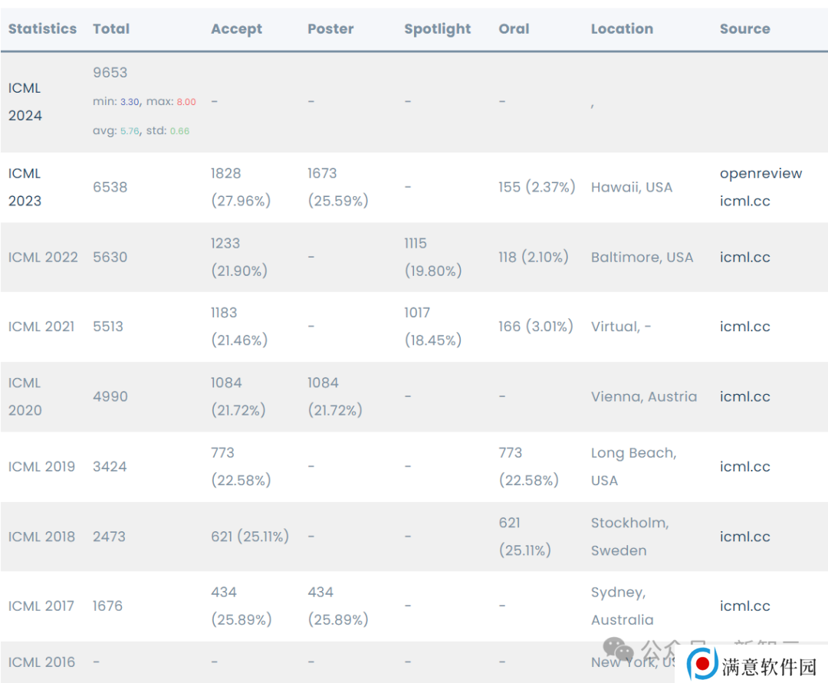Open icml.cc link in ICML 2021 row
This screenshot has width=828, height=683.
coord(744,327)
